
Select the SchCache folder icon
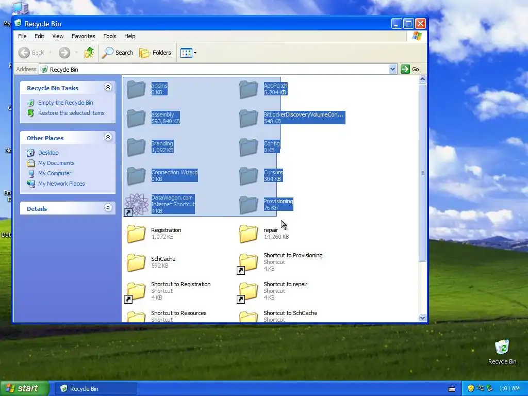[x=136, y=262]
